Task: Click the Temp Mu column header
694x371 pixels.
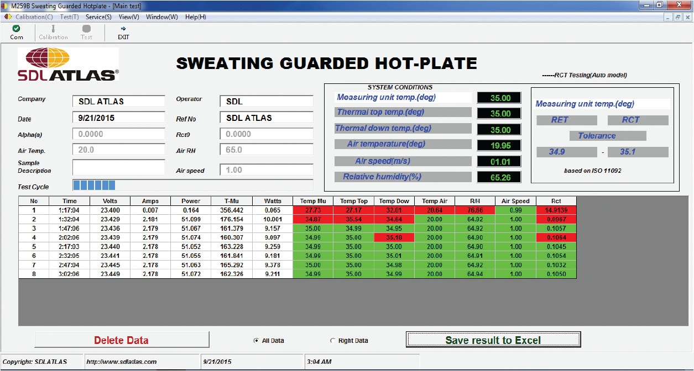Action: pos(313,201)
